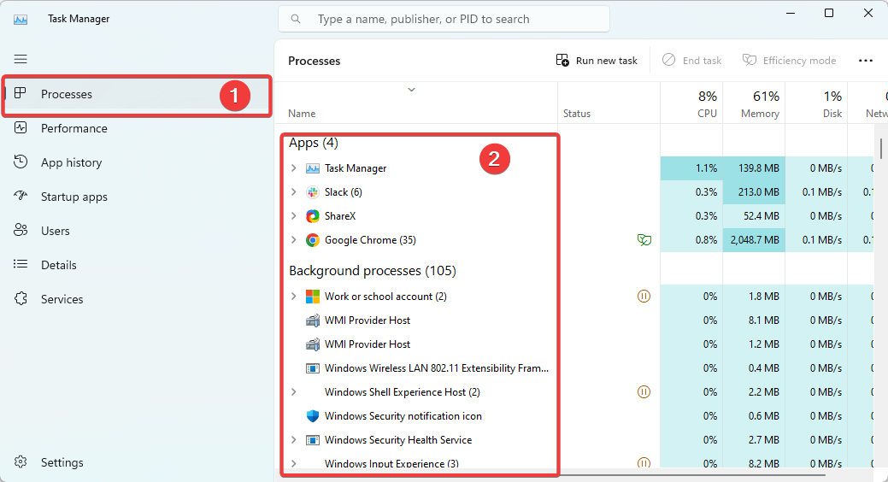
Task: Open the Users tab
Action: pos(136,231)
